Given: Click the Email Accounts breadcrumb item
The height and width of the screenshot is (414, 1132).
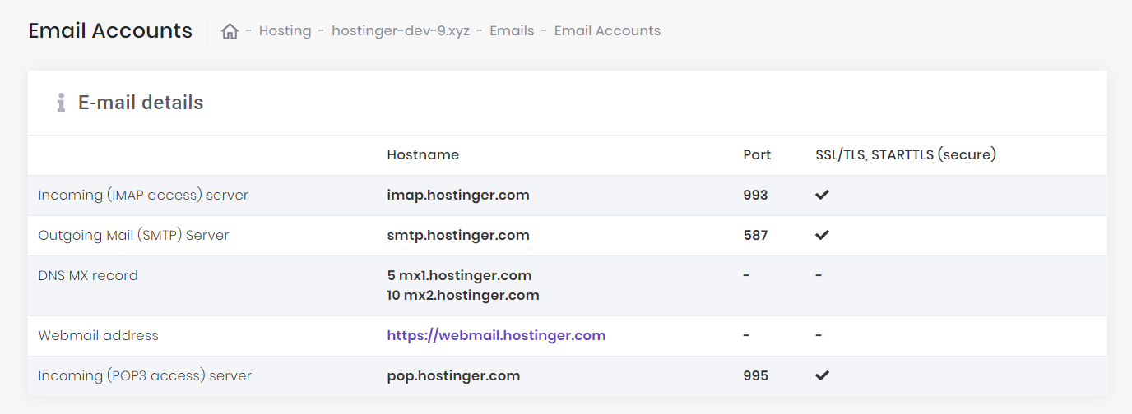Looking at the screenshot, I should tap(607, 31).
